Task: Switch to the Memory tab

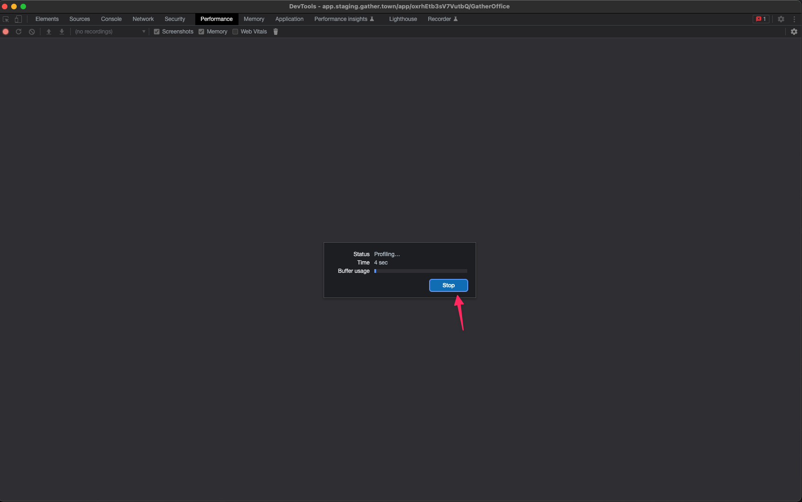Action: 254,19
